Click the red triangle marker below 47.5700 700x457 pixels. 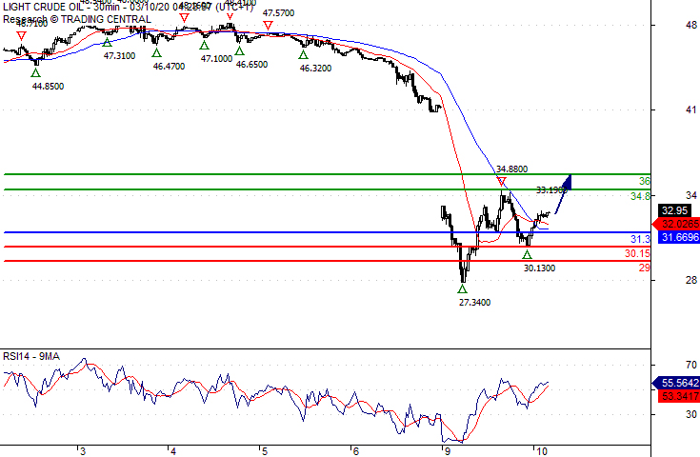[x=268, y=26]
